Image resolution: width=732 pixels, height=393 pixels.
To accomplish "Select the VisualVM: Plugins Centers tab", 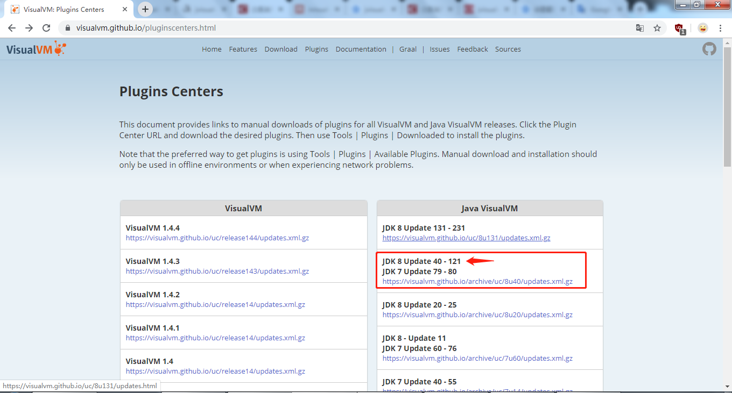I will click(x=67, y=9).
